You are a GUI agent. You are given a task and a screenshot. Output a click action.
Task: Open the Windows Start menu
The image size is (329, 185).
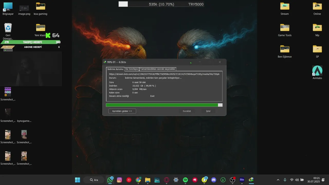point(77,180)
